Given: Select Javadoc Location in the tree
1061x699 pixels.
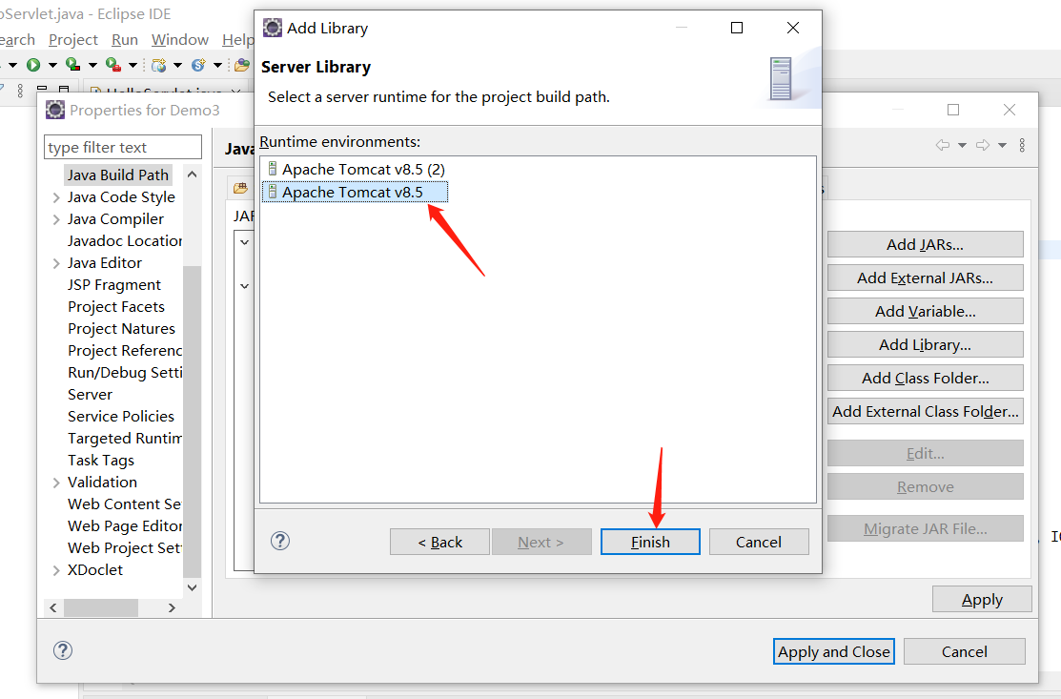Looking at the screenshot, I should (125, 241).
